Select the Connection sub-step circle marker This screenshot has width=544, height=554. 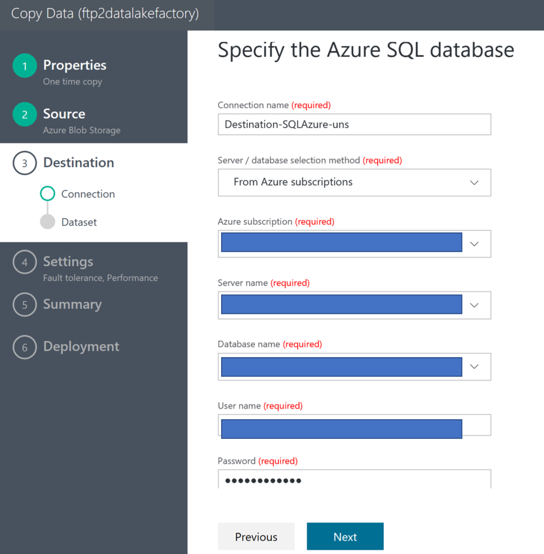pyautogui.click(x=48, y=194)
